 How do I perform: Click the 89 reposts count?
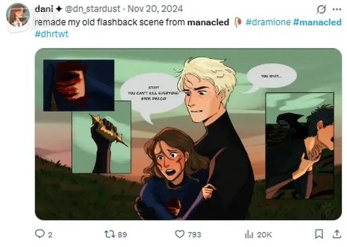point(122,235)
